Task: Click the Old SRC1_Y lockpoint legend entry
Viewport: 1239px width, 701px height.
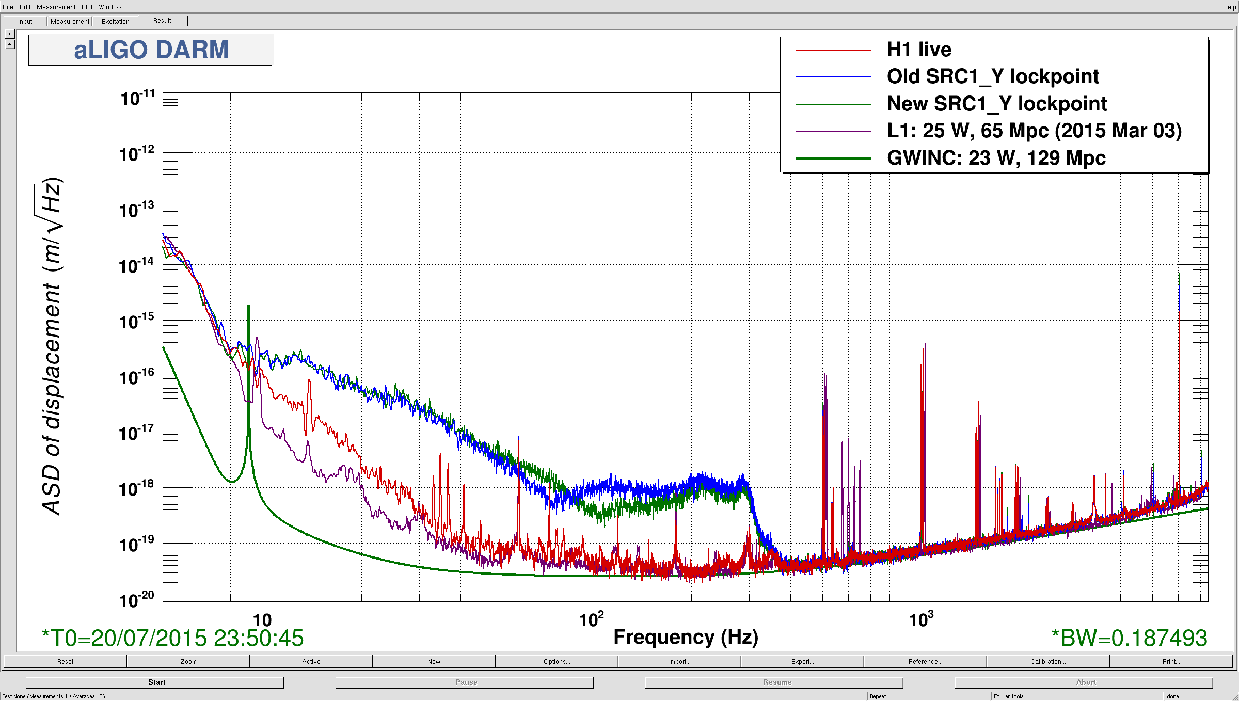Action: click(993, 76)
